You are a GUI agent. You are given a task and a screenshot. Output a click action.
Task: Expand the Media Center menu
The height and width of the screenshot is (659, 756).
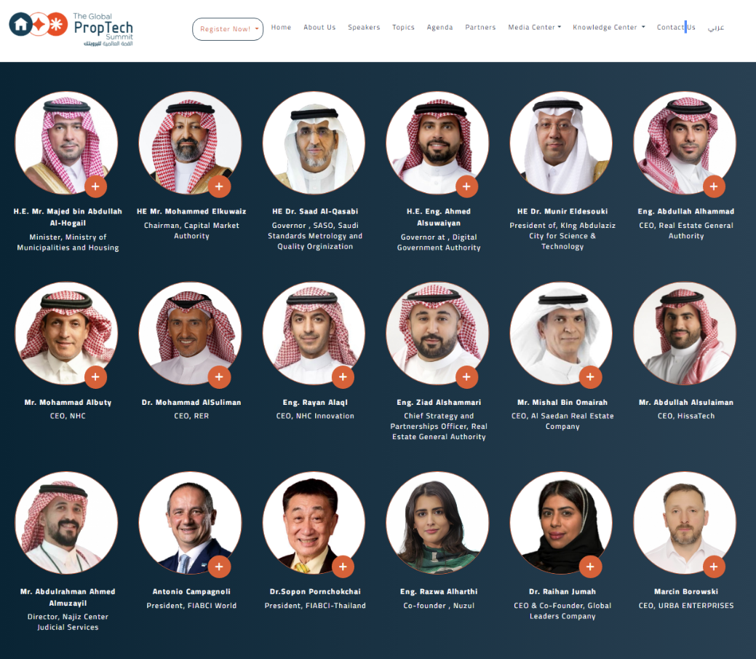pos(534,28)
